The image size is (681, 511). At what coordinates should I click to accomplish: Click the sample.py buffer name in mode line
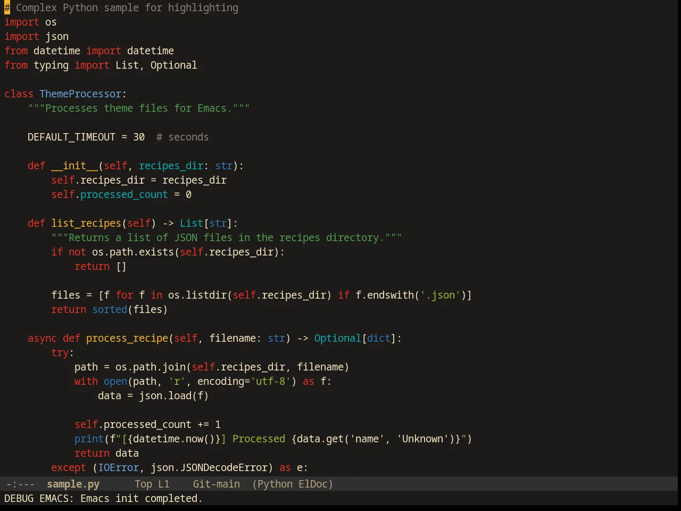pos(73,484)
